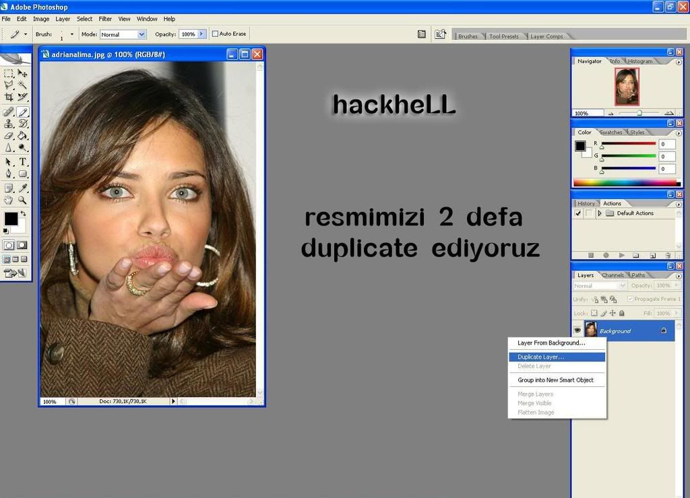Open the Filter menu
The image size is (690, 498).
(105, 19)
